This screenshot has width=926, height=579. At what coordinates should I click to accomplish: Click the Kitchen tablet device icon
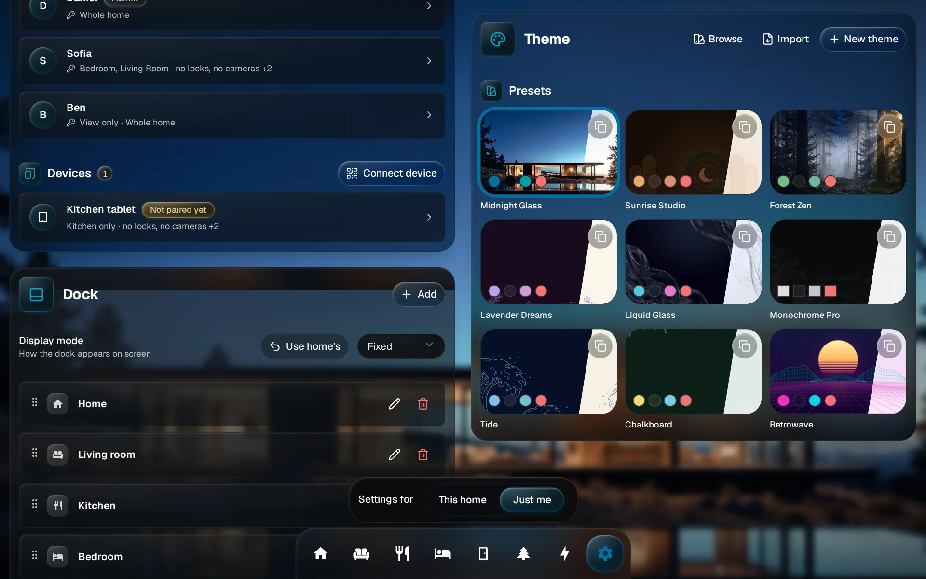[43, 217]
